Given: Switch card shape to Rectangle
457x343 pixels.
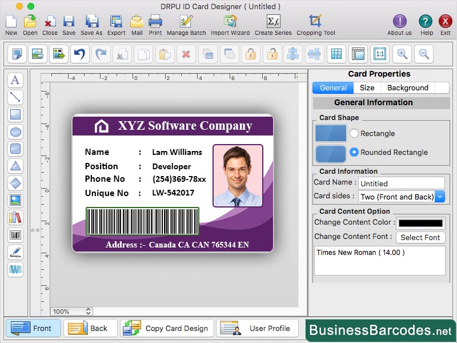Looking at the screenshot, I should [x=354, y=134].
